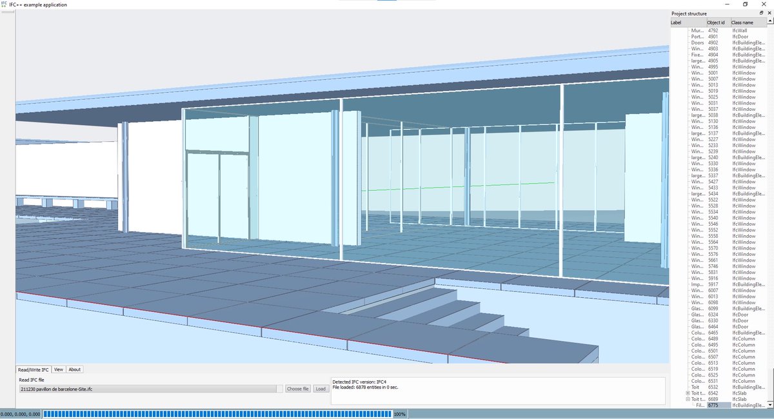Select tree row with object id 6531 IfcColumn

(x=719, y=381)
